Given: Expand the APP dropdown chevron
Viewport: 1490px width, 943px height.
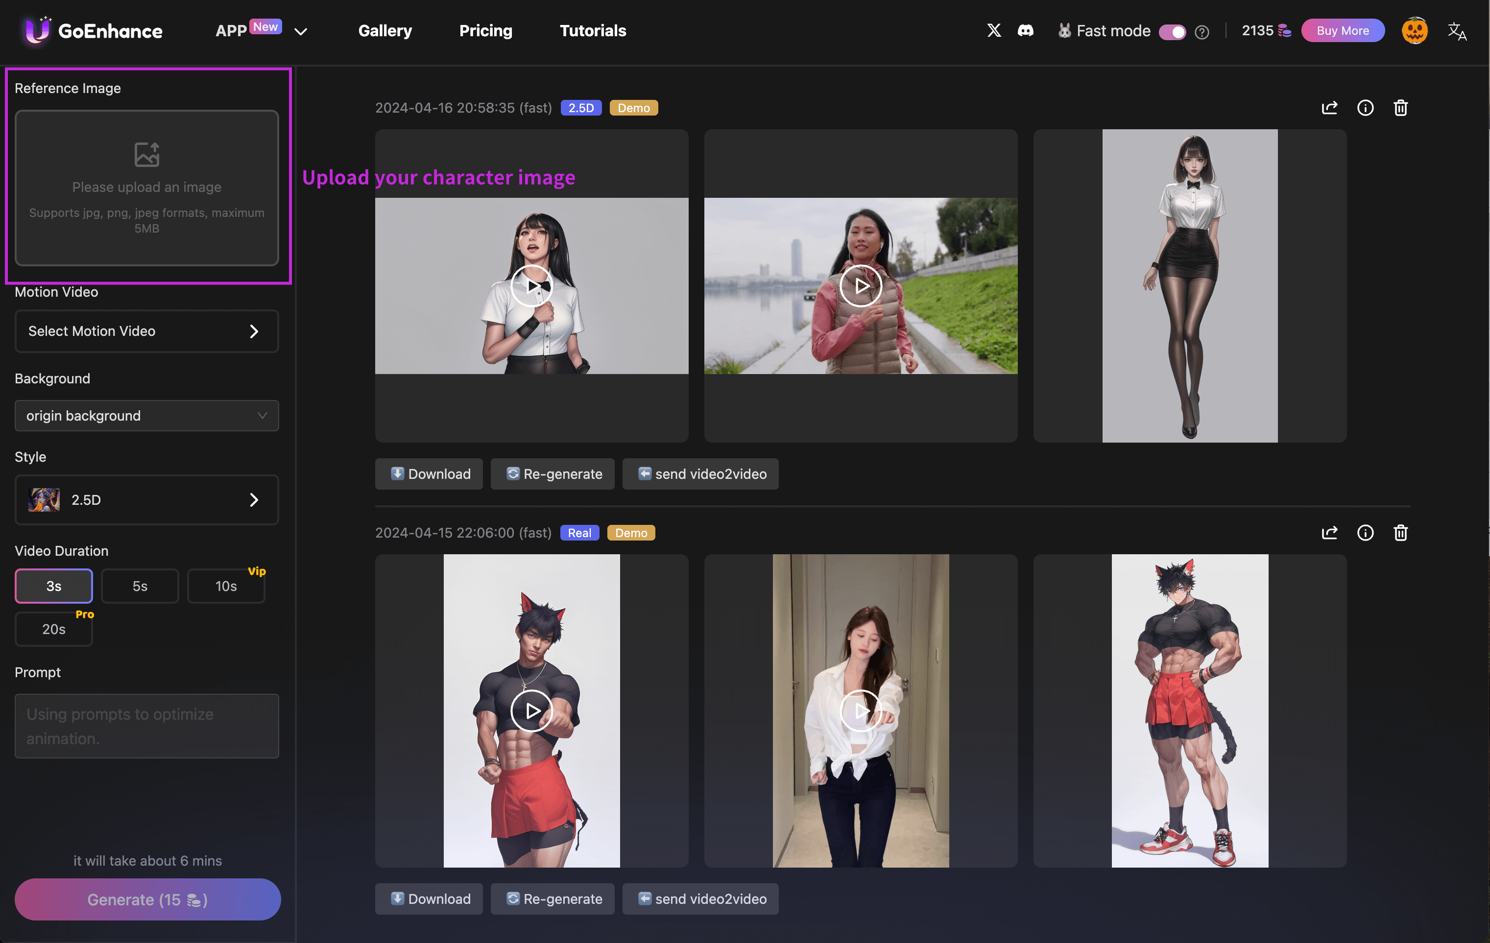Looking at the screenshot, I should pyautogui.click(x=301, y=31).
